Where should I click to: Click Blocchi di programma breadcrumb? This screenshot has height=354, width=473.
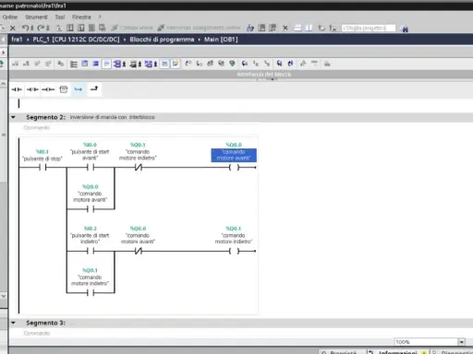coord(162,40)
